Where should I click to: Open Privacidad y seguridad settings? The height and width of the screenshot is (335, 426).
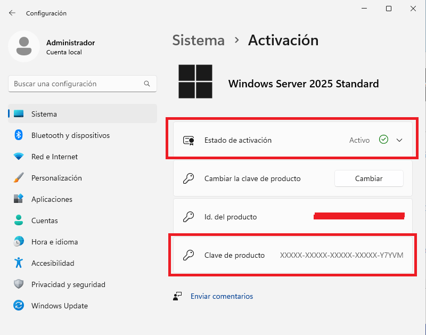pos(83,284)
